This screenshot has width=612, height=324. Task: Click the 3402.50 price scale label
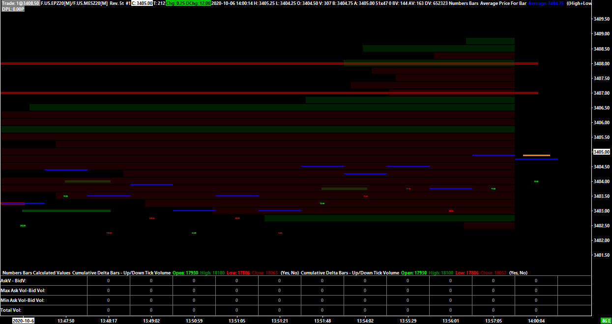602,225
